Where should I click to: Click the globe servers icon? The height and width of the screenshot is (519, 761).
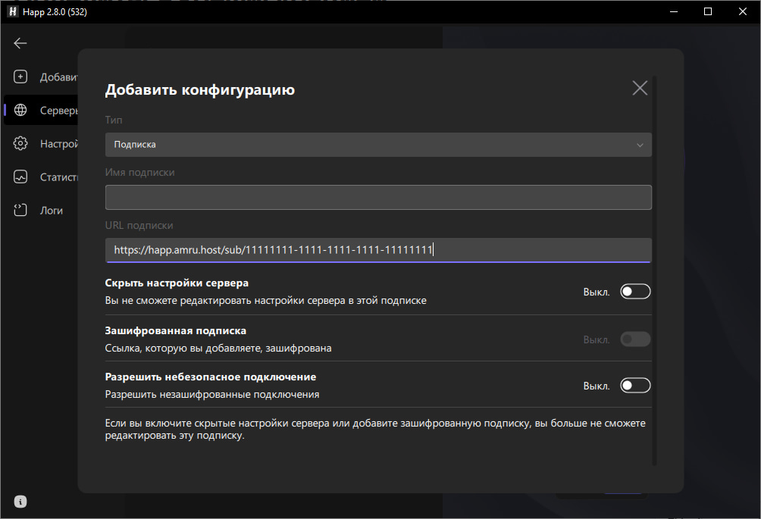pyautogui.click(x=20, y=110)
